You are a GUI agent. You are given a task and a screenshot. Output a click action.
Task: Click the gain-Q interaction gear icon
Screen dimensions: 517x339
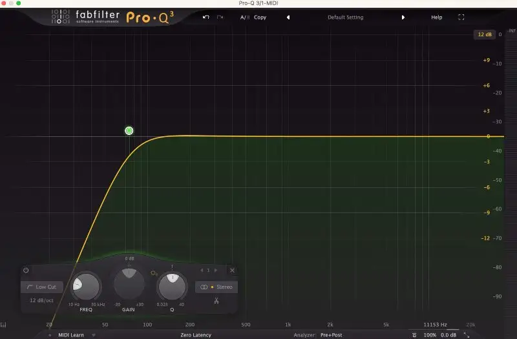[154, 274]
